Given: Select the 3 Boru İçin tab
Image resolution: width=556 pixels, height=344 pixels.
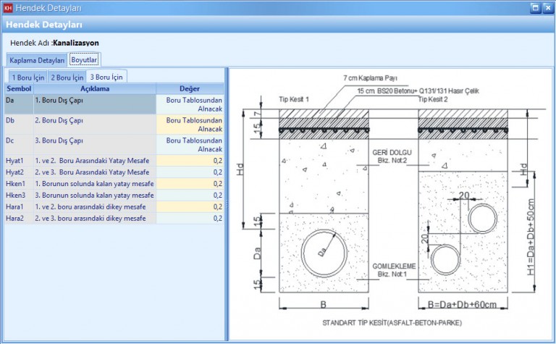Looking at the screenshot, I should tap(106, 77).
